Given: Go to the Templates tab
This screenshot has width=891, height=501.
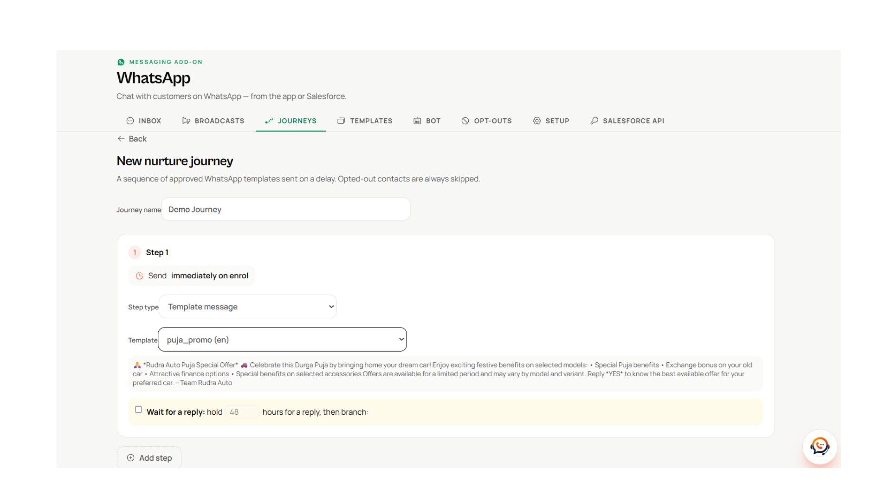Looking at the screenshot, I should pos(365,121).
